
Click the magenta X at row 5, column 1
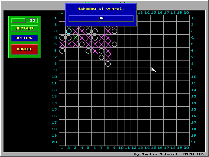(x=62, y=44)
